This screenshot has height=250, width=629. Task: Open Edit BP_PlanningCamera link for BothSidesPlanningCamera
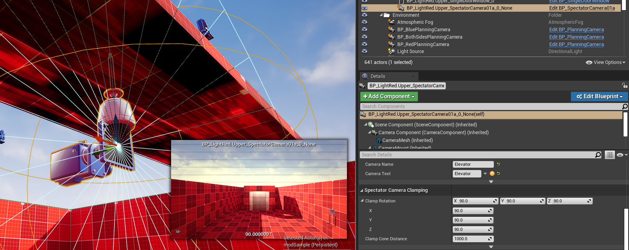pos(576,37)
